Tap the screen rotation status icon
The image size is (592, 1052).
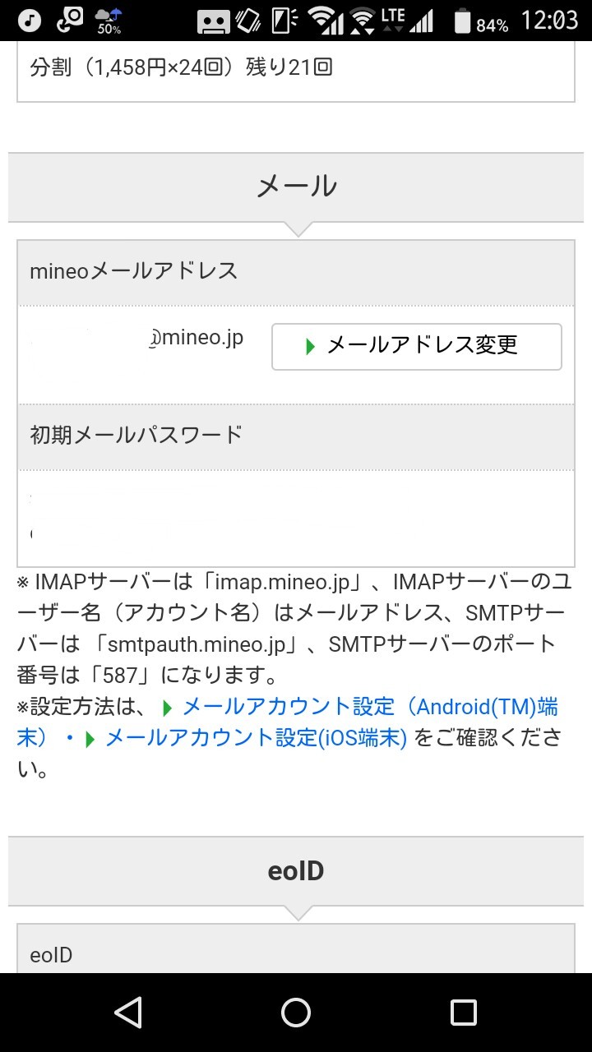(x=247, y=21)
